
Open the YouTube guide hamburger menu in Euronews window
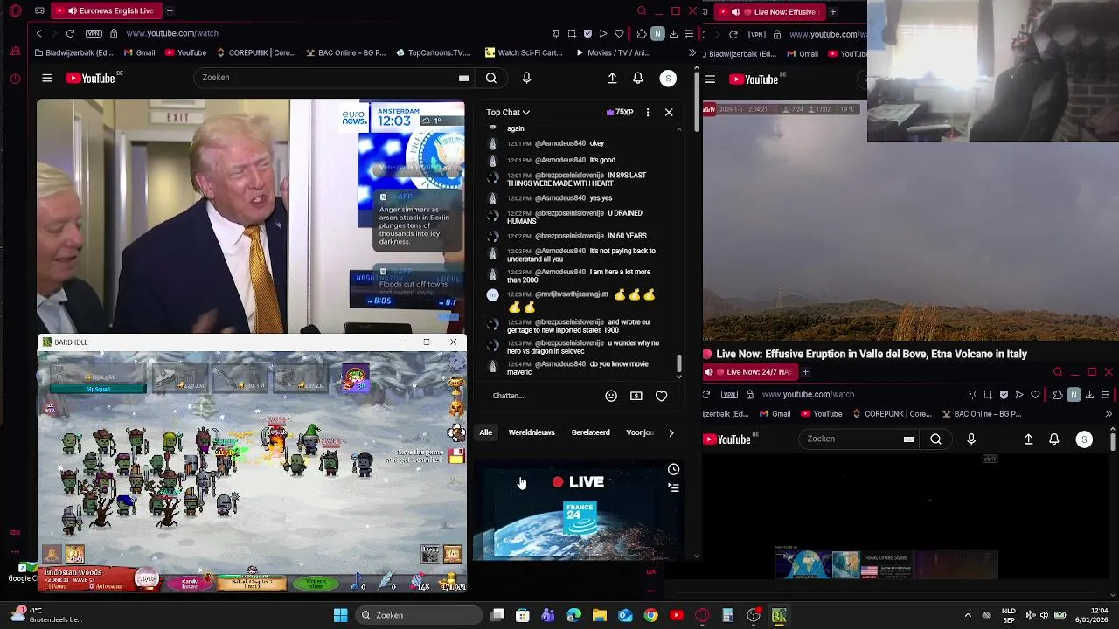[47, 79]
